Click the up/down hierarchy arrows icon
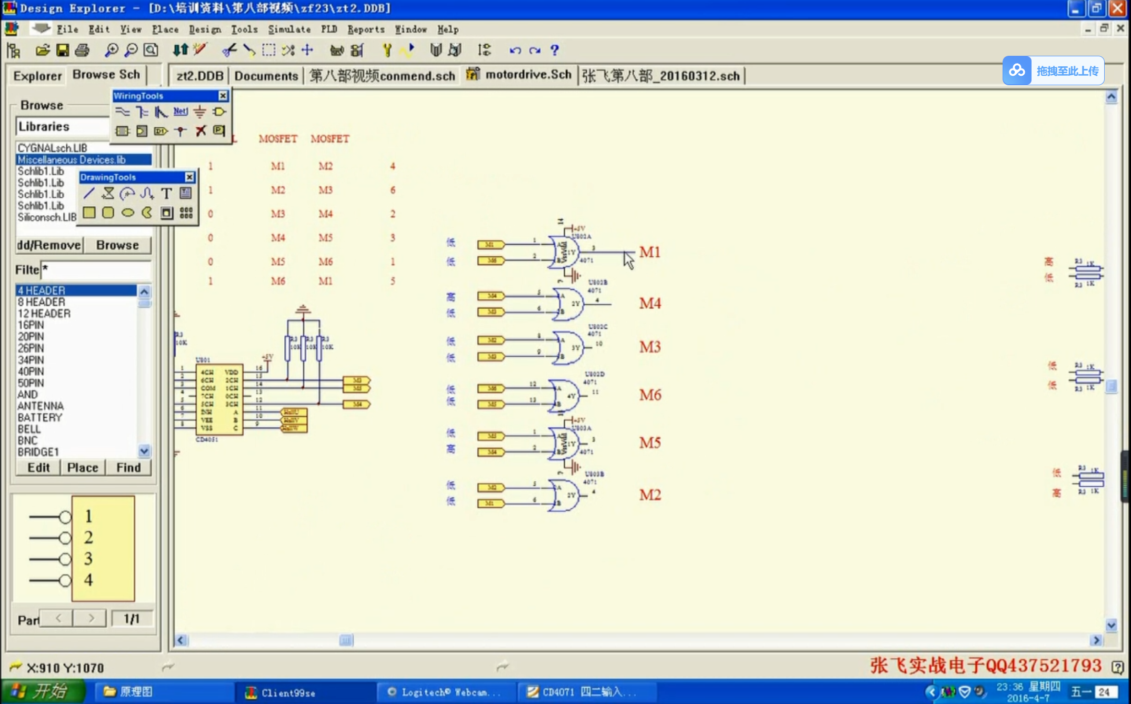Image resolution: width=1131 pixels, height=704 pixels. [x=180, y=51]
